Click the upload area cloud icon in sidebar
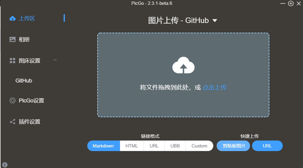303x168 pixels. [x=12, y=18]
